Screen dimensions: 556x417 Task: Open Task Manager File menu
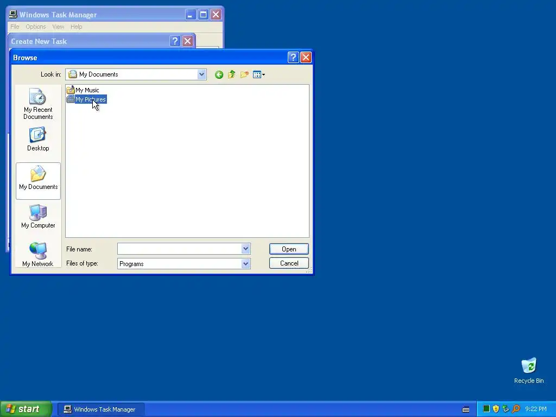pos(15,27)
